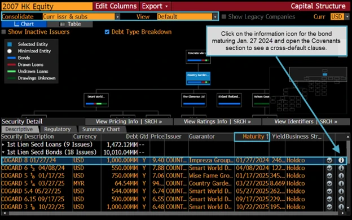Open info icon for COGARD 5.4 05/27/25
The height and width of the screenshot is (220, 352).
coord(341,191)
